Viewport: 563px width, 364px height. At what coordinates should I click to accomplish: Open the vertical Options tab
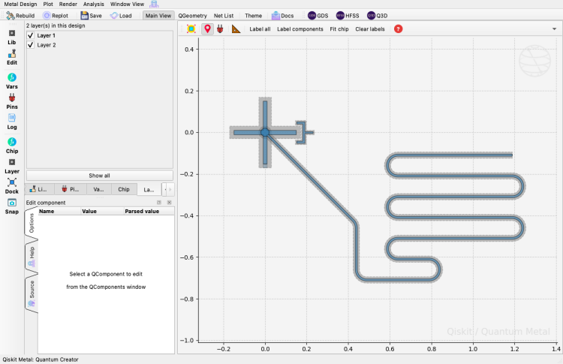click(32, 223)
